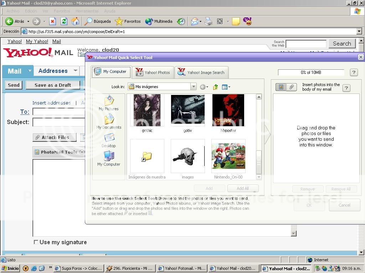Open Multimedia globe button
The image size is (365, 273).
click(159, 21)
